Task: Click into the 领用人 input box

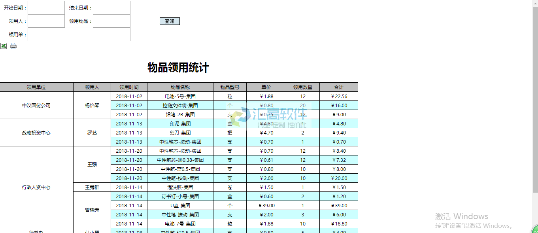Action: point(46,21)
